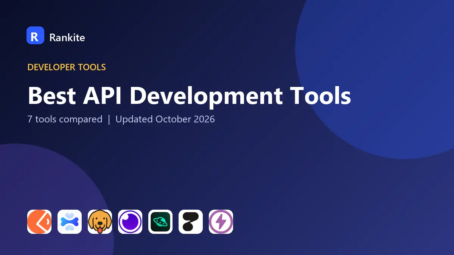Select the purple lightning bolt icon

[x=221, y=222]
